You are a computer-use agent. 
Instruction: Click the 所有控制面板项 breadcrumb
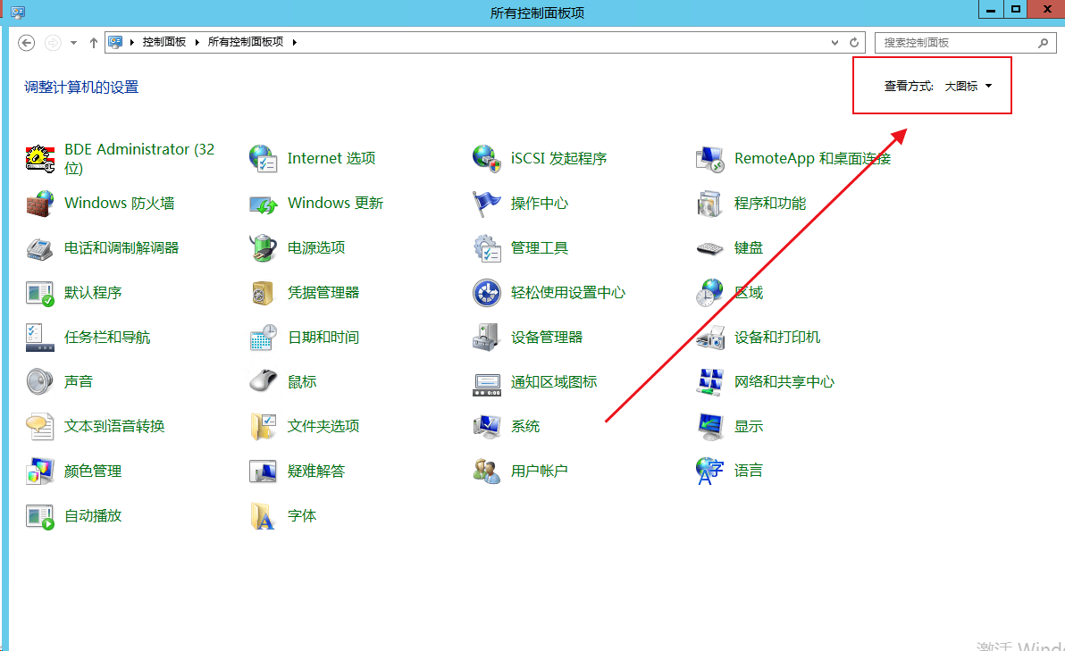245,42
